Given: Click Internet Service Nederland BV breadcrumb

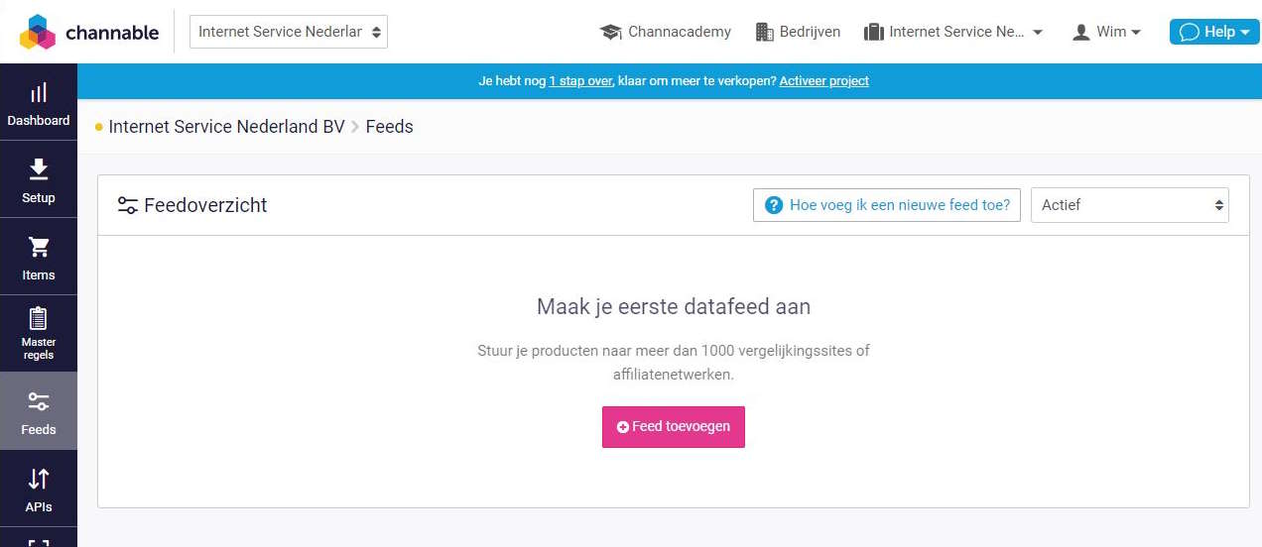Looking at the screenshot, I should (226, 127).
